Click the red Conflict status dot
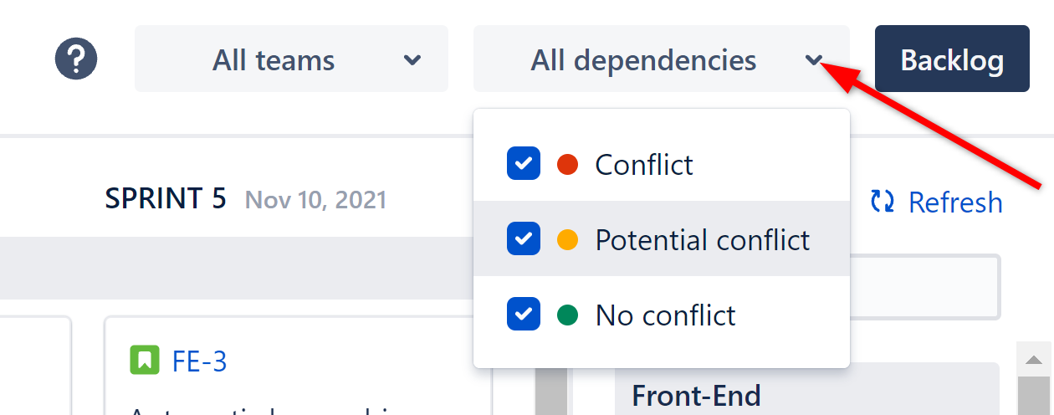 (567, 164)
